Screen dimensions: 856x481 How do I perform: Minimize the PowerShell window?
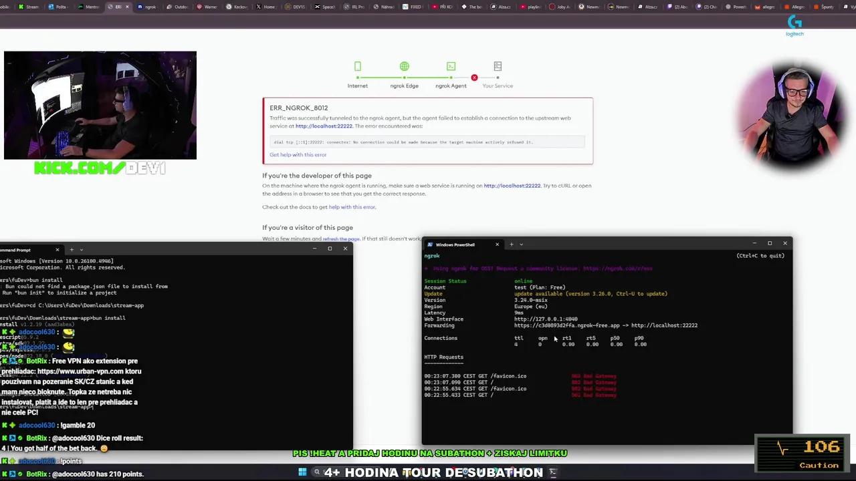[x=754, y=243]
